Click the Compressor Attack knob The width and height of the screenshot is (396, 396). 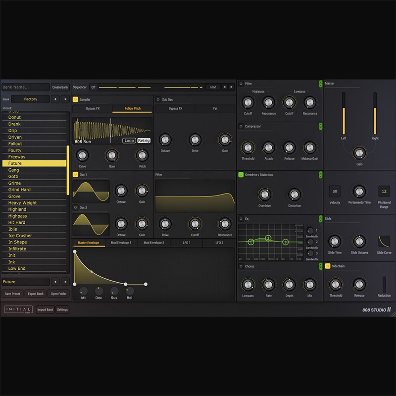268,148
